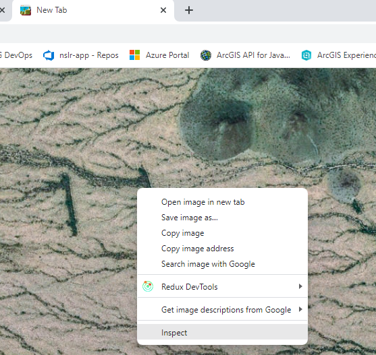Screen dimensions: 376x355
Task: Close the previous tab on the left
Action: click(2, 10)
